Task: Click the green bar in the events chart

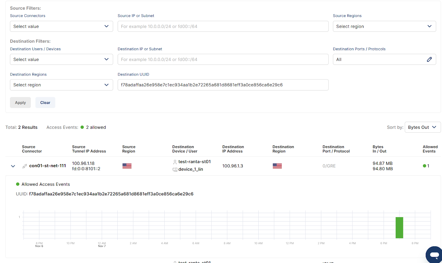Action: [x=399, y=228]
